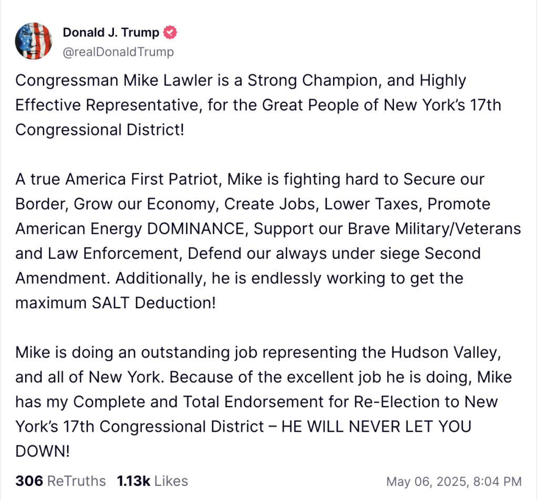Viewport: 538px width, 500px height.
Task: Click the red verified checkmark badge
Action: coord(171,33)
